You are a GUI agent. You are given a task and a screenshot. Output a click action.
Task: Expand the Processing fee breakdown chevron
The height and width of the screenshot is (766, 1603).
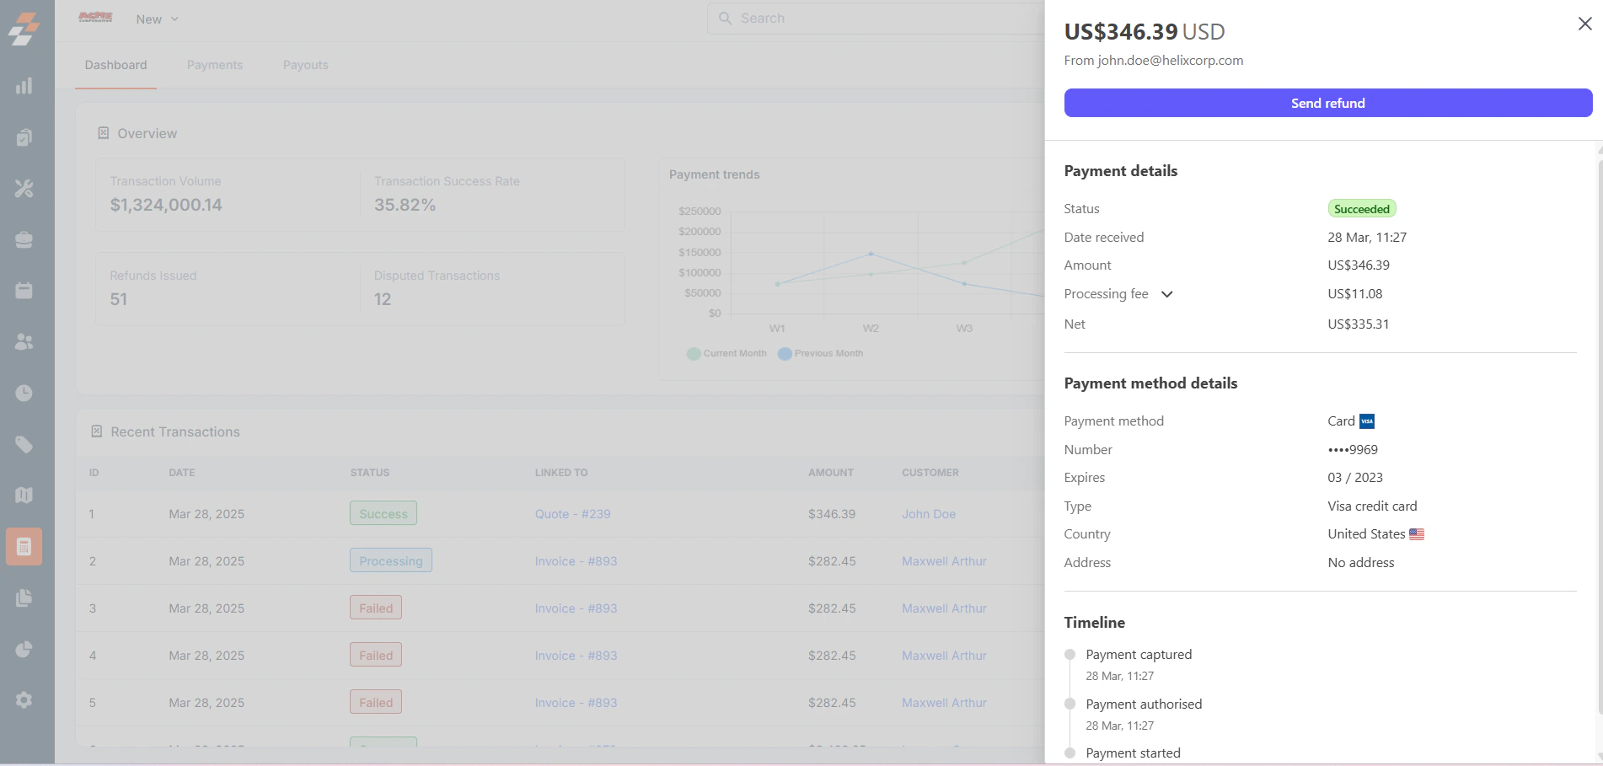(1167, 294)
